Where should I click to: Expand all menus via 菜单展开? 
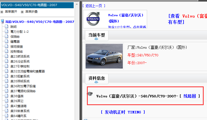pyautogui.click(x=11, y=12)
